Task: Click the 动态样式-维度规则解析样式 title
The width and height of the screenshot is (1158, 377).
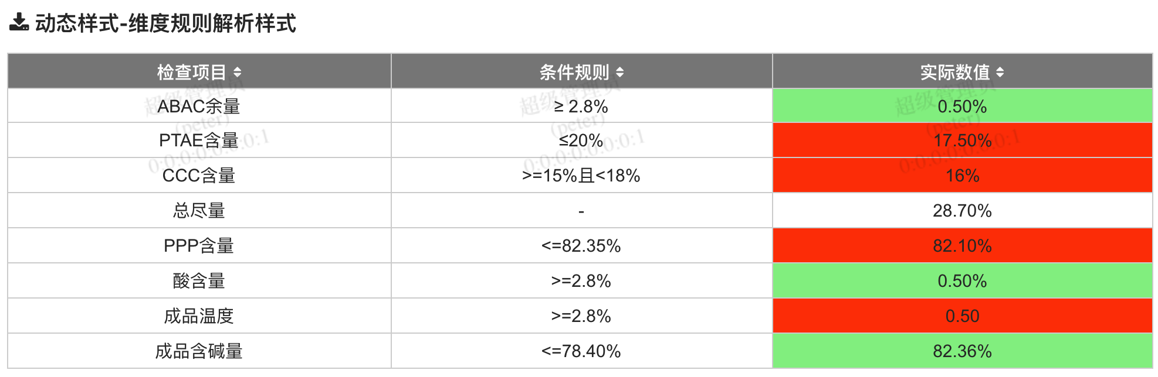Action: pyautogui.click(x=165, y=23)
